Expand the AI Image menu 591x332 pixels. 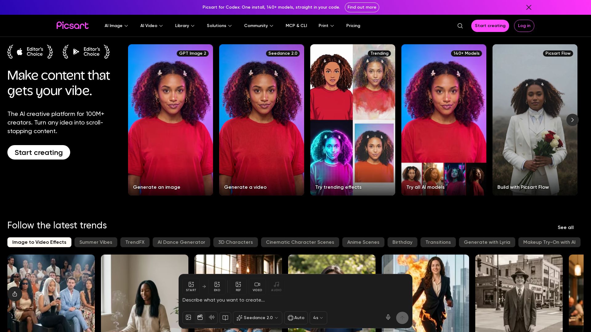click(x=116, y=26)
